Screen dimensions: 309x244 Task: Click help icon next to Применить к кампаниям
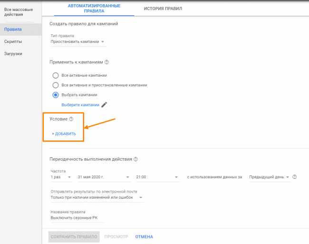(x=107, y=62)
